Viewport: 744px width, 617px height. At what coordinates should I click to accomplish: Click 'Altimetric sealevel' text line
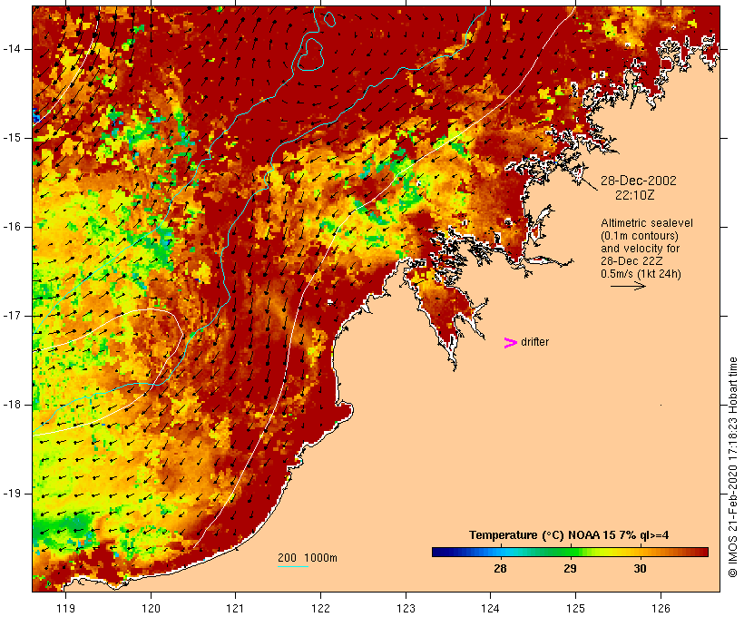(x=647, y=222)
